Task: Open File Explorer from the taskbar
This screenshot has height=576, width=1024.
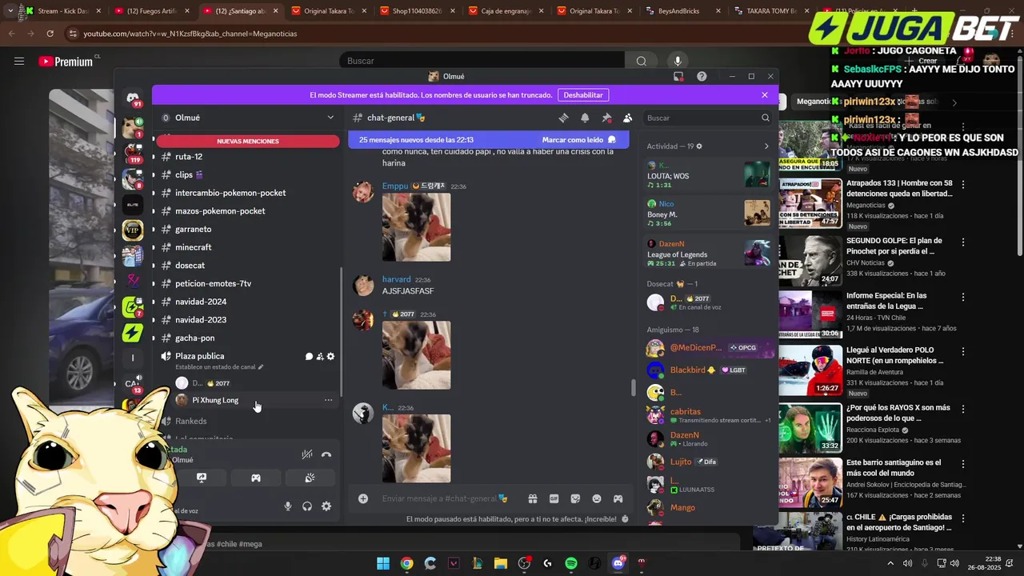Action: pos(501,563)
